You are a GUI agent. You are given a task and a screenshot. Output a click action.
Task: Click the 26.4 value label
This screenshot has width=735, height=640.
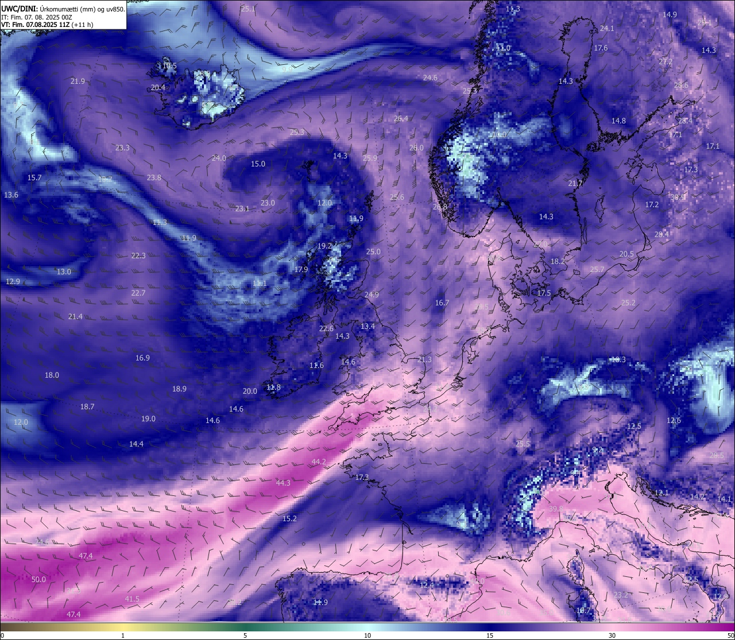pos(401,119)
